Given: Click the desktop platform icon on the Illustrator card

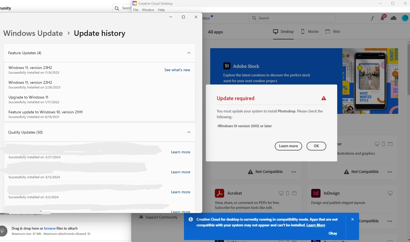Looking at the screenshot, I should [377, 144].
